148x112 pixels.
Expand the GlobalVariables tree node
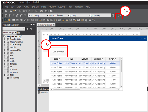(5, 42)
